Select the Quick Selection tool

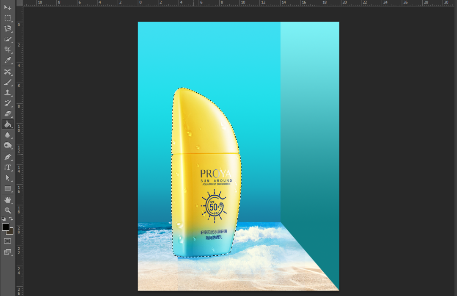pyautogui.click(x=8, y=39)
